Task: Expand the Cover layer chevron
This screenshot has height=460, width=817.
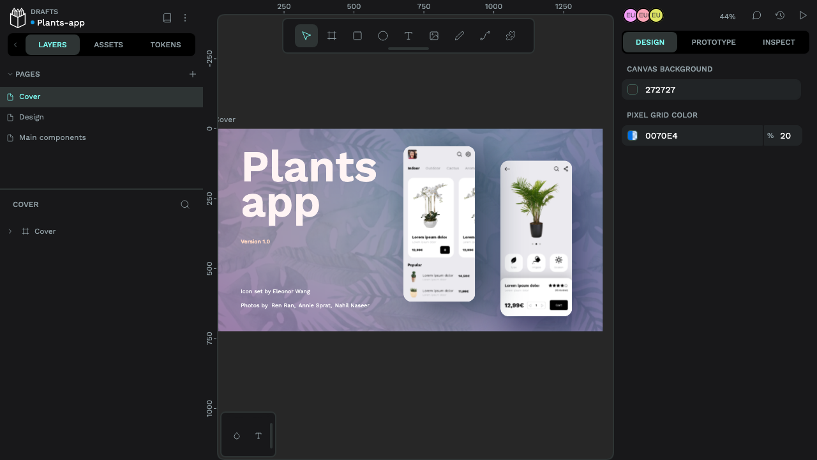Action: (10, 231)
